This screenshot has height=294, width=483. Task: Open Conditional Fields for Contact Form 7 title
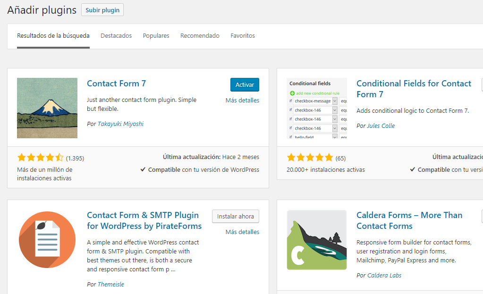point(414,89)
